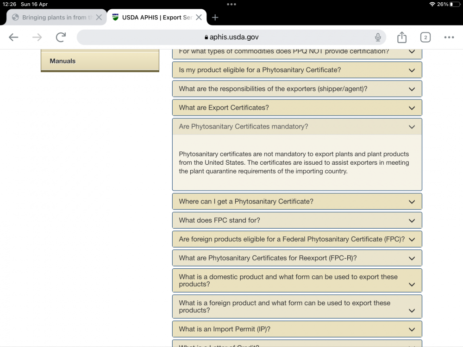Click the lock icon beside aphis.usda.gov
This screenshot has height=347, width=463.
point(206,37)
